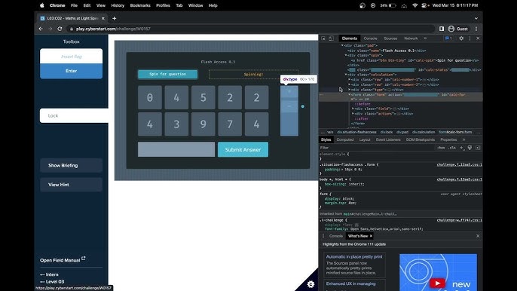The height and width of the screenshot is (291, 517).
Task: Show more Styles sidebar tabs chevron
Action: (x=463, y=139)
